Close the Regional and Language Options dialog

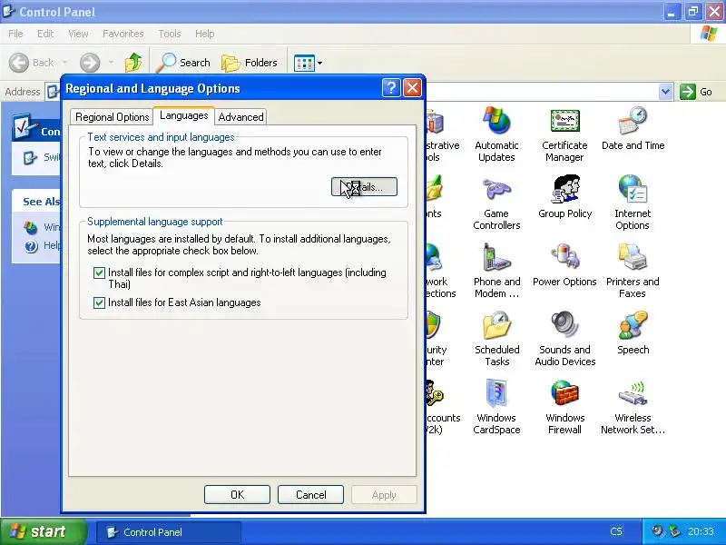point(412,87)
